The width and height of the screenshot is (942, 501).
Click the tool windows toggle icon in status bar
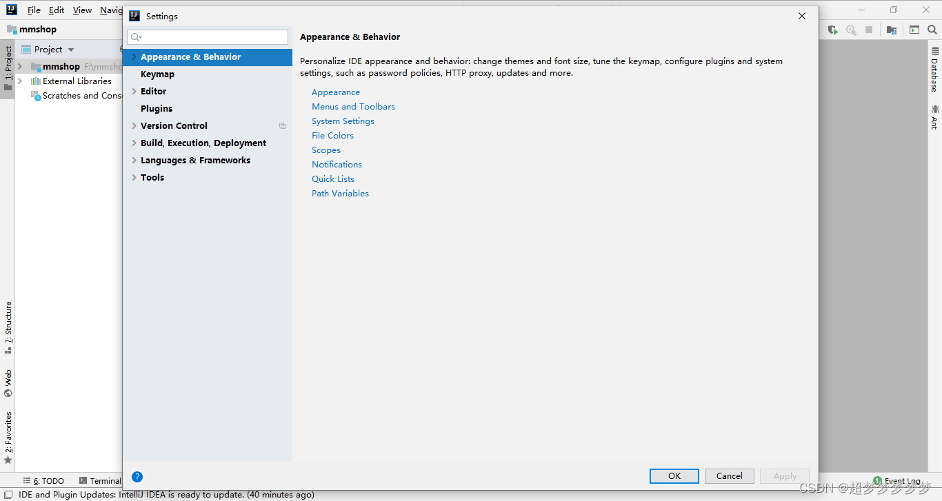click(8, 494)
